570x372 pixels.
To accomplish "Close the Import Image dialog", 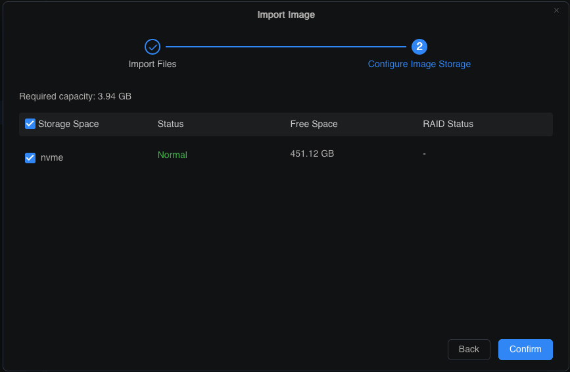I will (x=556, y=10).
